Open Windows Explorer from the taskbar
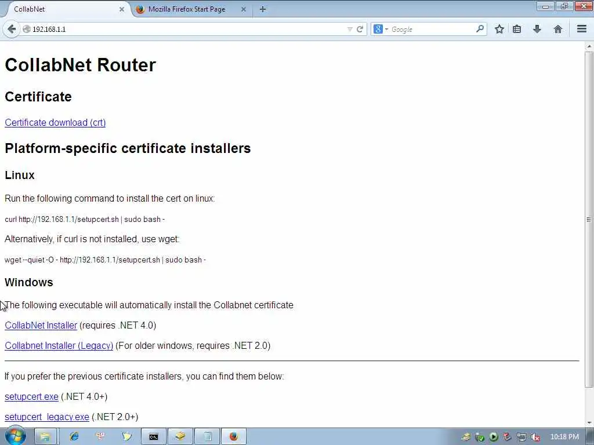The width and height of the screenshot is (594, 445). point(45,437)
